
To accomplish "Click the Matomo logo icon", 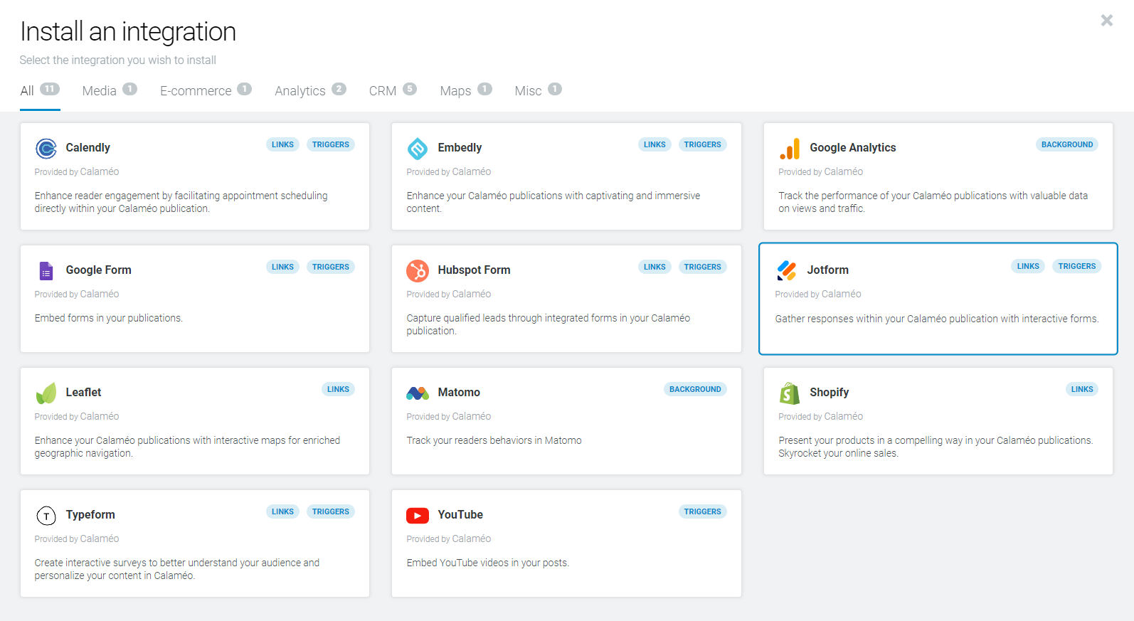I will point(418,393).
